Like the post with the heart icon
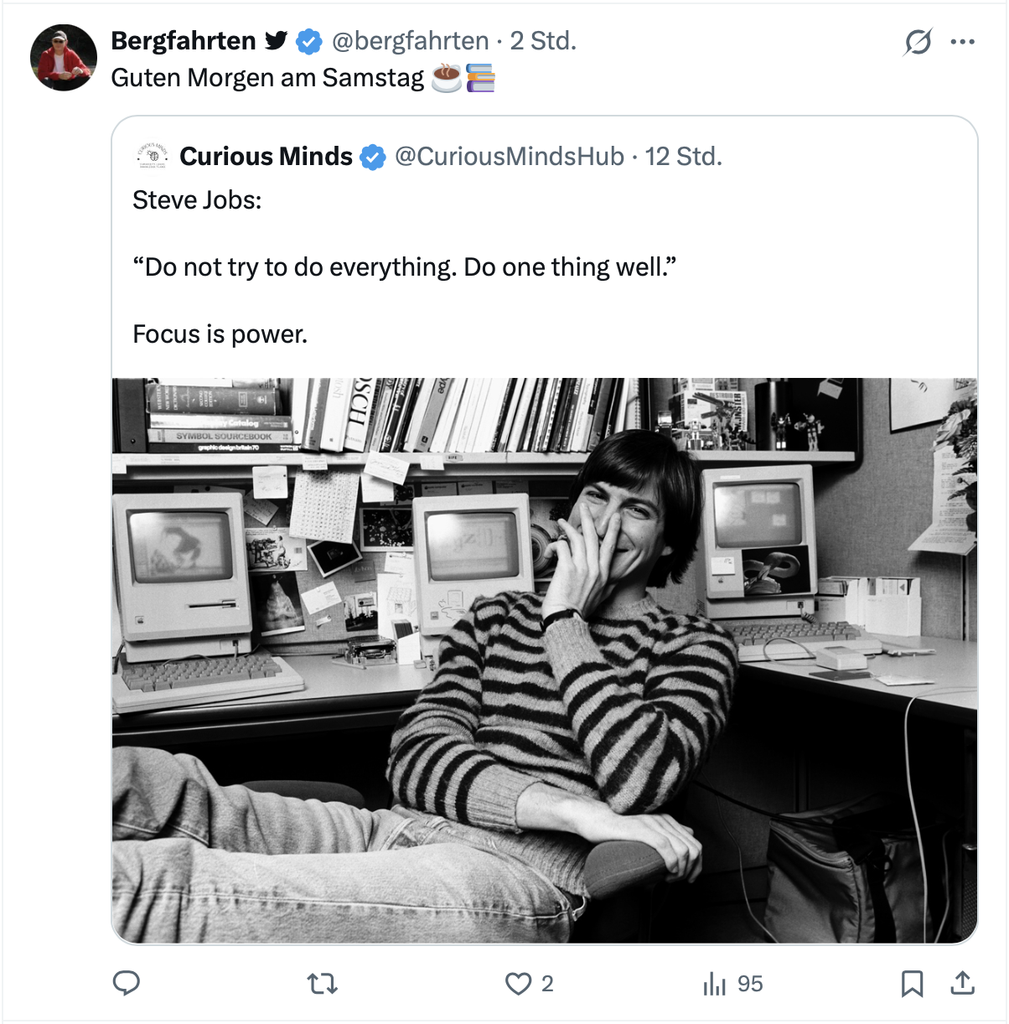Image resolution: width=1009 pixels, height=1024 pixels. (x=519, y=983)
